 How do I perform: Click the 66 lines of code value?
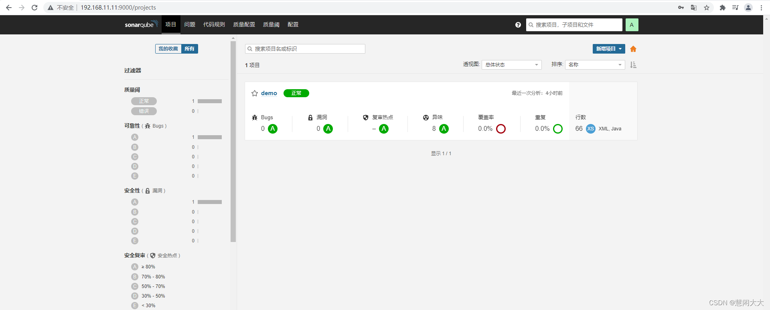(579, 129)
